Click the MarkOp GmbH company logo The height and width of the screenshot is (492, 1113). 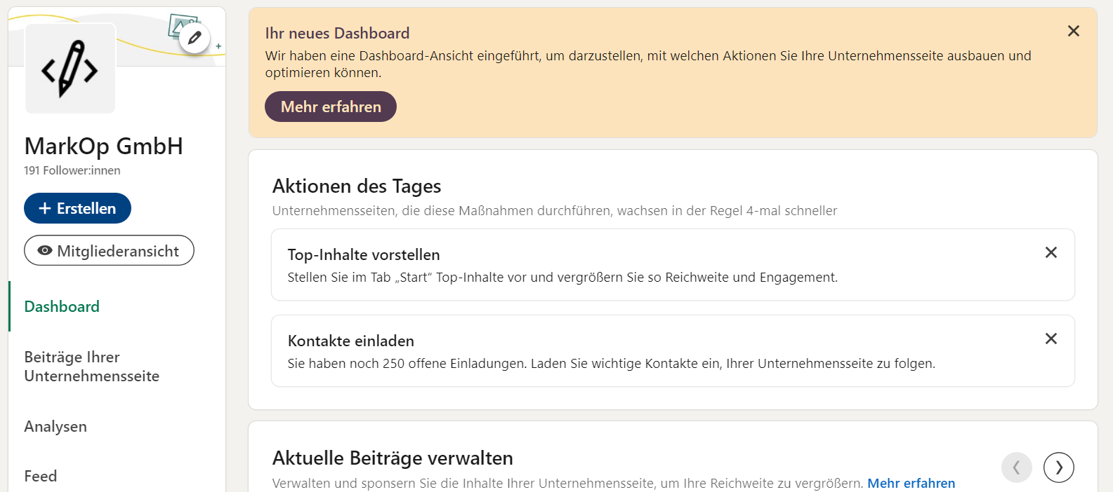[70, 69]
